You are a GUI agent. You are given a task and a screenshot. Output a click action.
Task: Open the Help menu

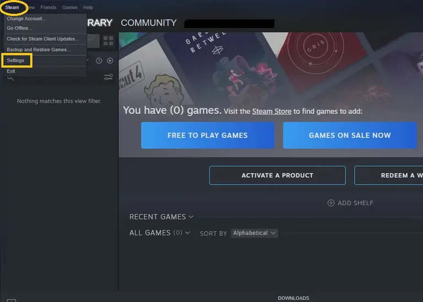click(88, 7)
